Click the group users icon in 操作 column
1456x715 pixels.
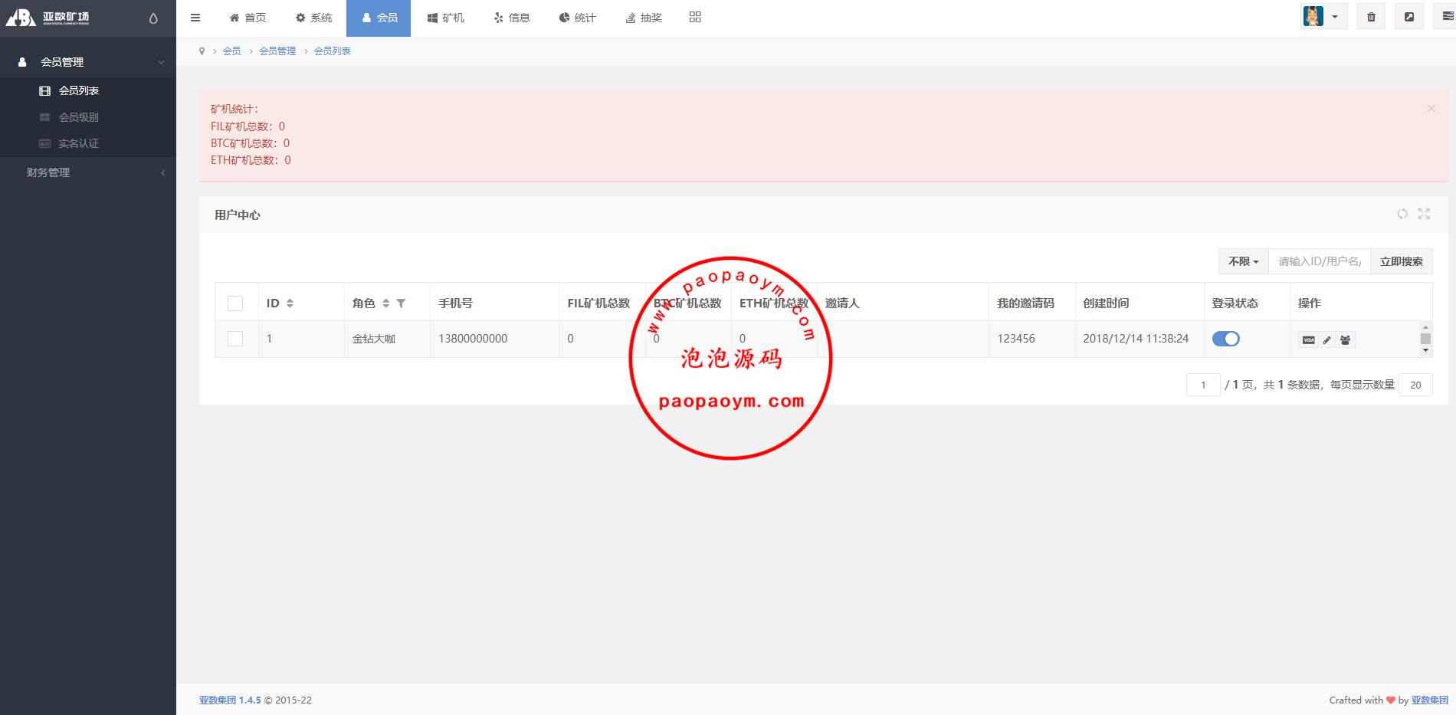click(1346, 339)
